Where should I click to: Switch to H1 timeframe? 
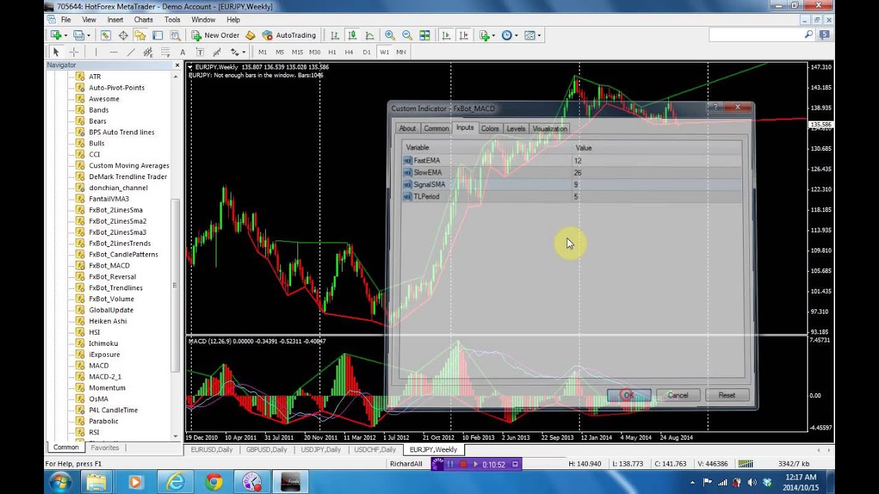[332, 52]
